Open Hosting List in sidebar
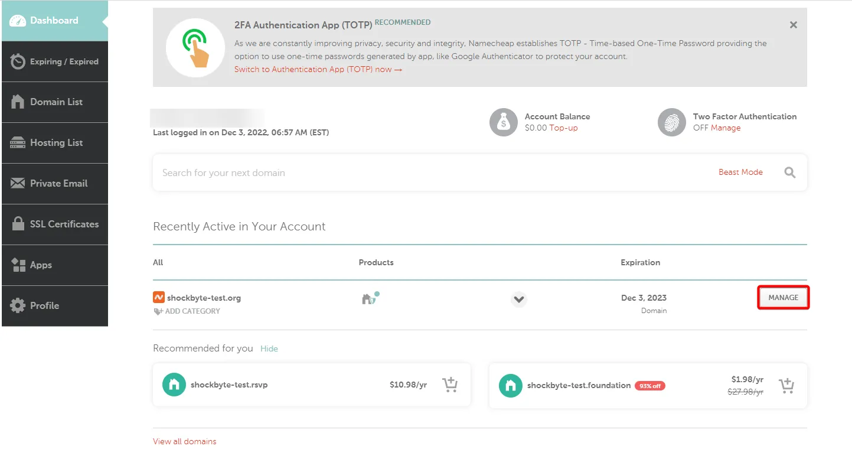This screenshot has height=459, width=852. pyautogui.click(x=54, y=143)
